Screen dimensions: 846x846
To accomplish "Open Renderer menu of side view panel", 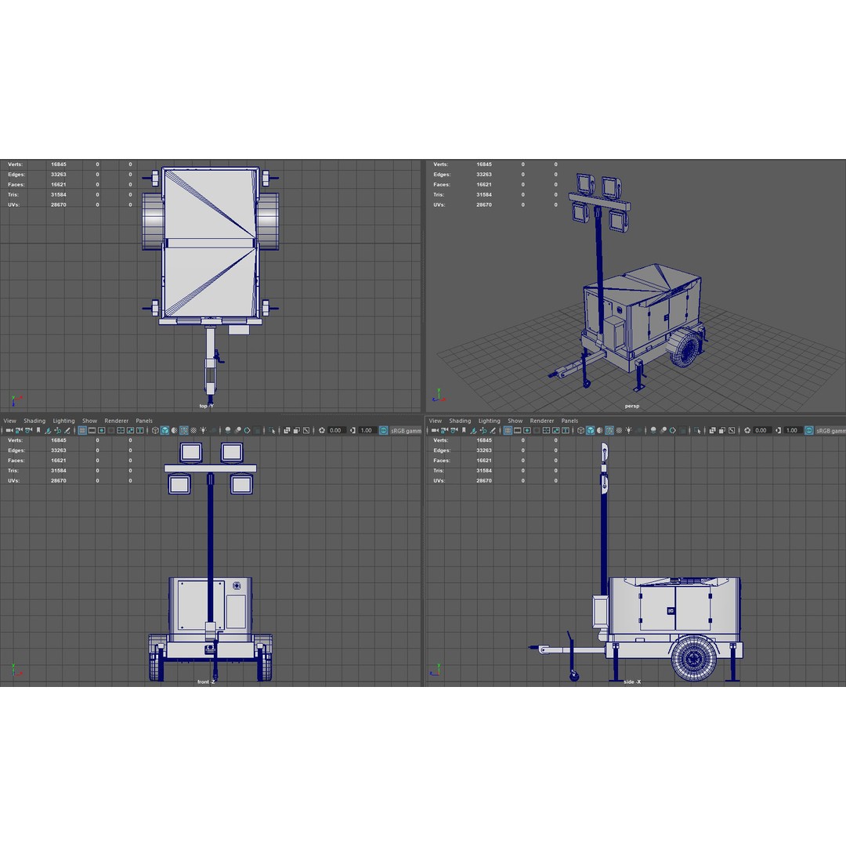I will tap(542, 421).
